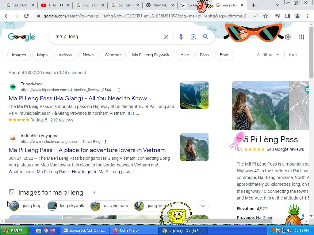
Task: Click the Indochina Voyages result thumbnail
Action: tap(194, 147)
